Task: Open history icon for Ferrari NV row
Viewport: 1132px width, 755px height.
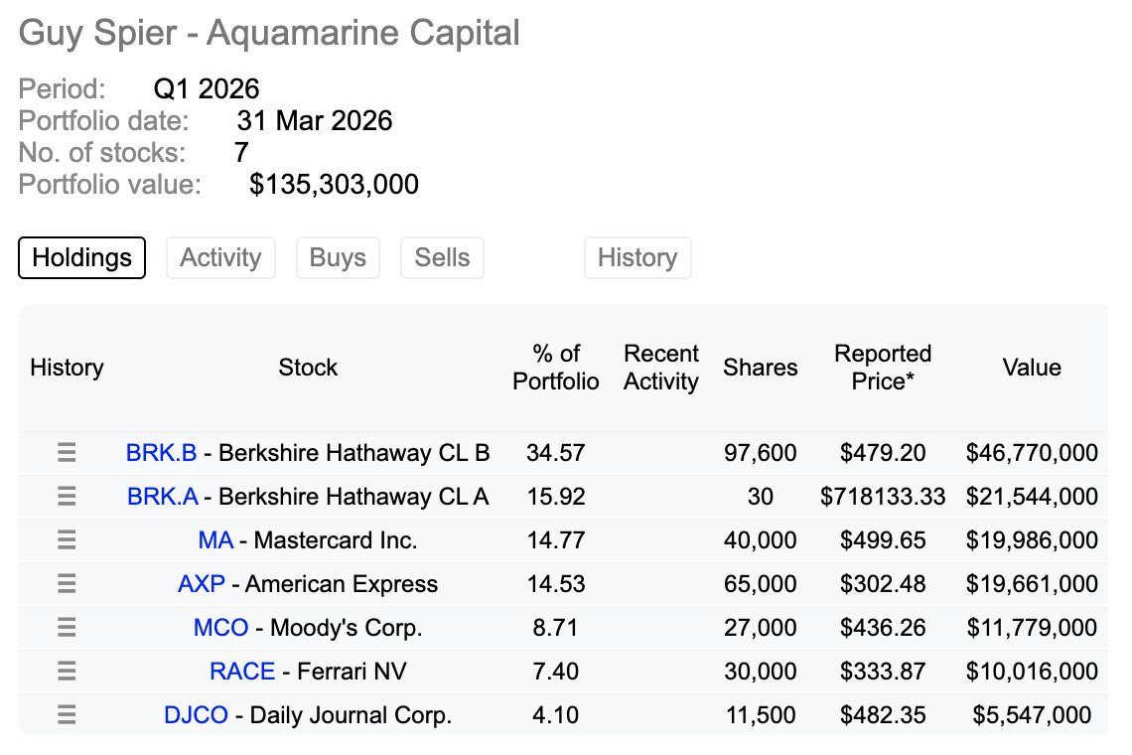Action: click(67, 672)
